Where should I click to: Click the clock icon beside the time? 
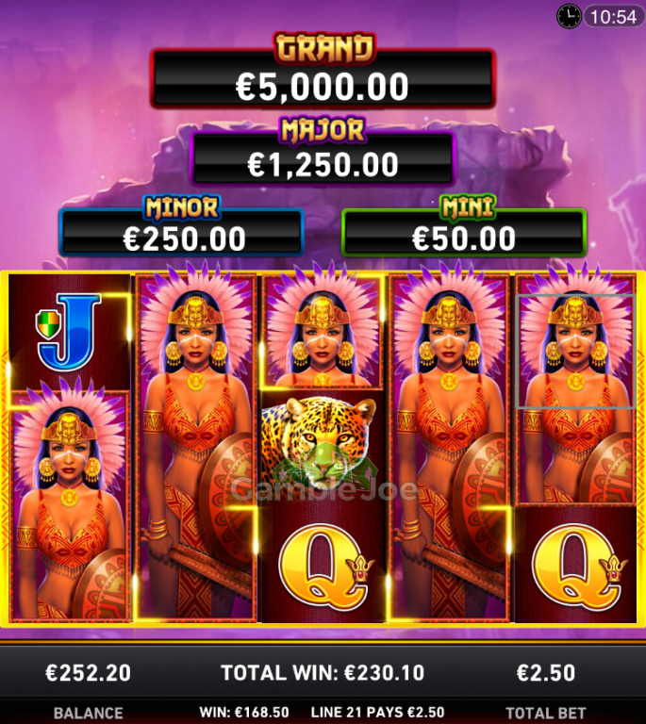coord(569,17)
